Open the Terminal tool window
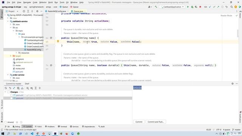The height and width of the screenshot is (136, 242). (62, 127)
